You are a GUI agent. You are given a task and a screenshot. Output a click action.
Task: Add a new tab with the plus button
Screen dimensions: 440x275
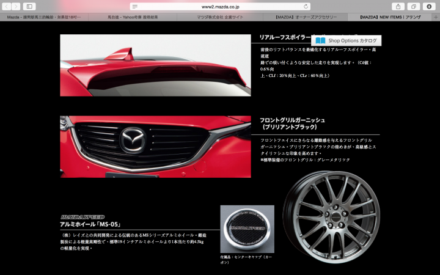(436, 17)
